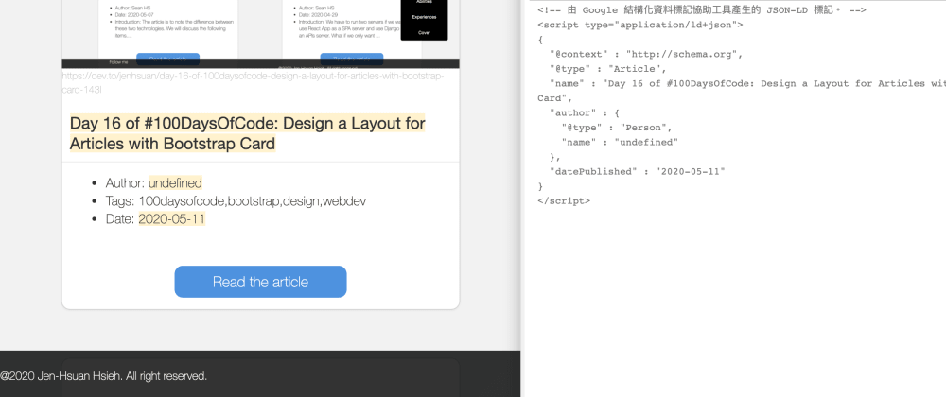
Task: Select the highlighted Day 16 article title
Action: tap(247, 133)
